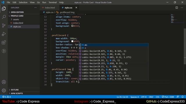Pick cubic-bezier(0.165, 0.84, 0.44, 1) suggestion

pyautogui.click(x=114, y=54)
